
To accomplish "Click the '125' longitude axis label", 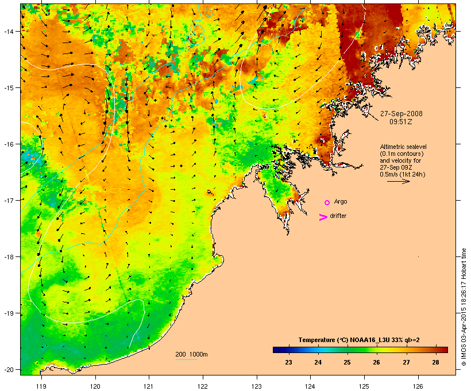I will point(364,386).
